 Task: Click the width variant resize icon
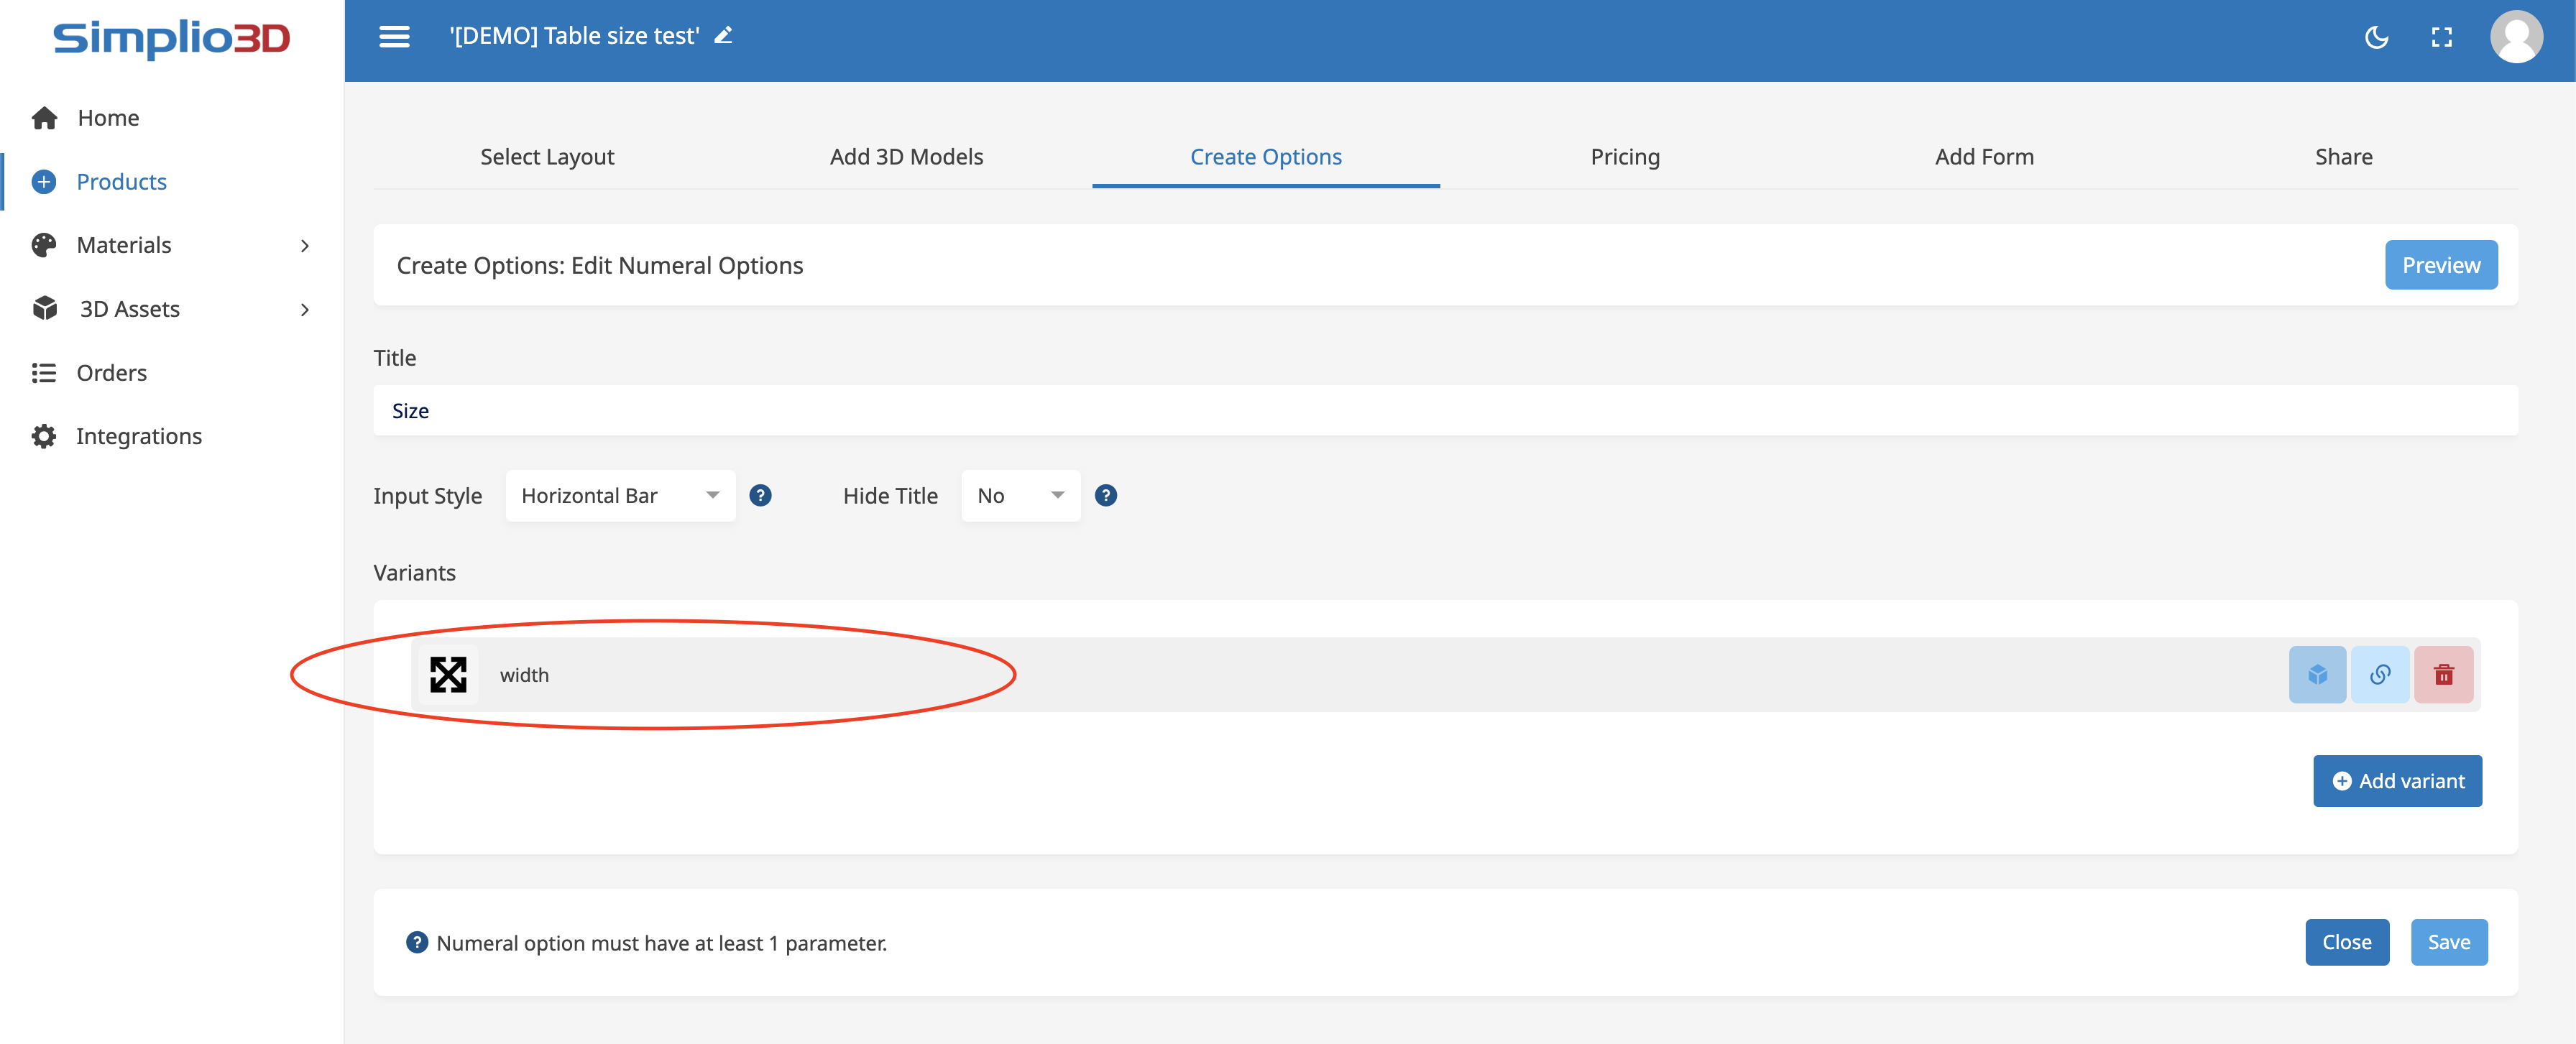pyautogui.click(x=448, y=675)
